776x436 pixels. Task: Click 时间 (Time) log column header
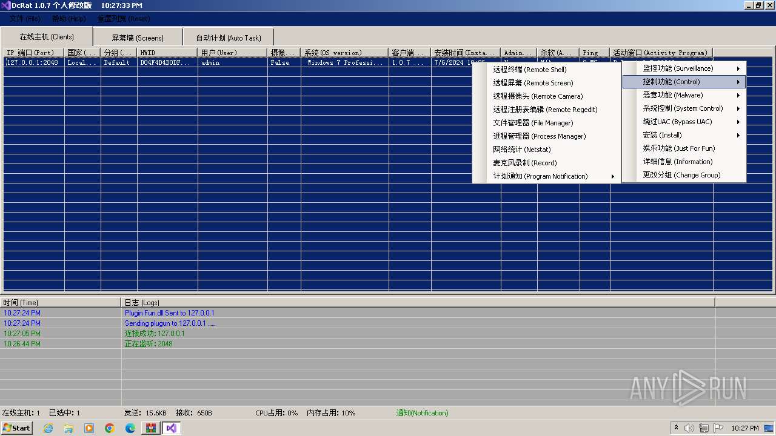(61, 302)
